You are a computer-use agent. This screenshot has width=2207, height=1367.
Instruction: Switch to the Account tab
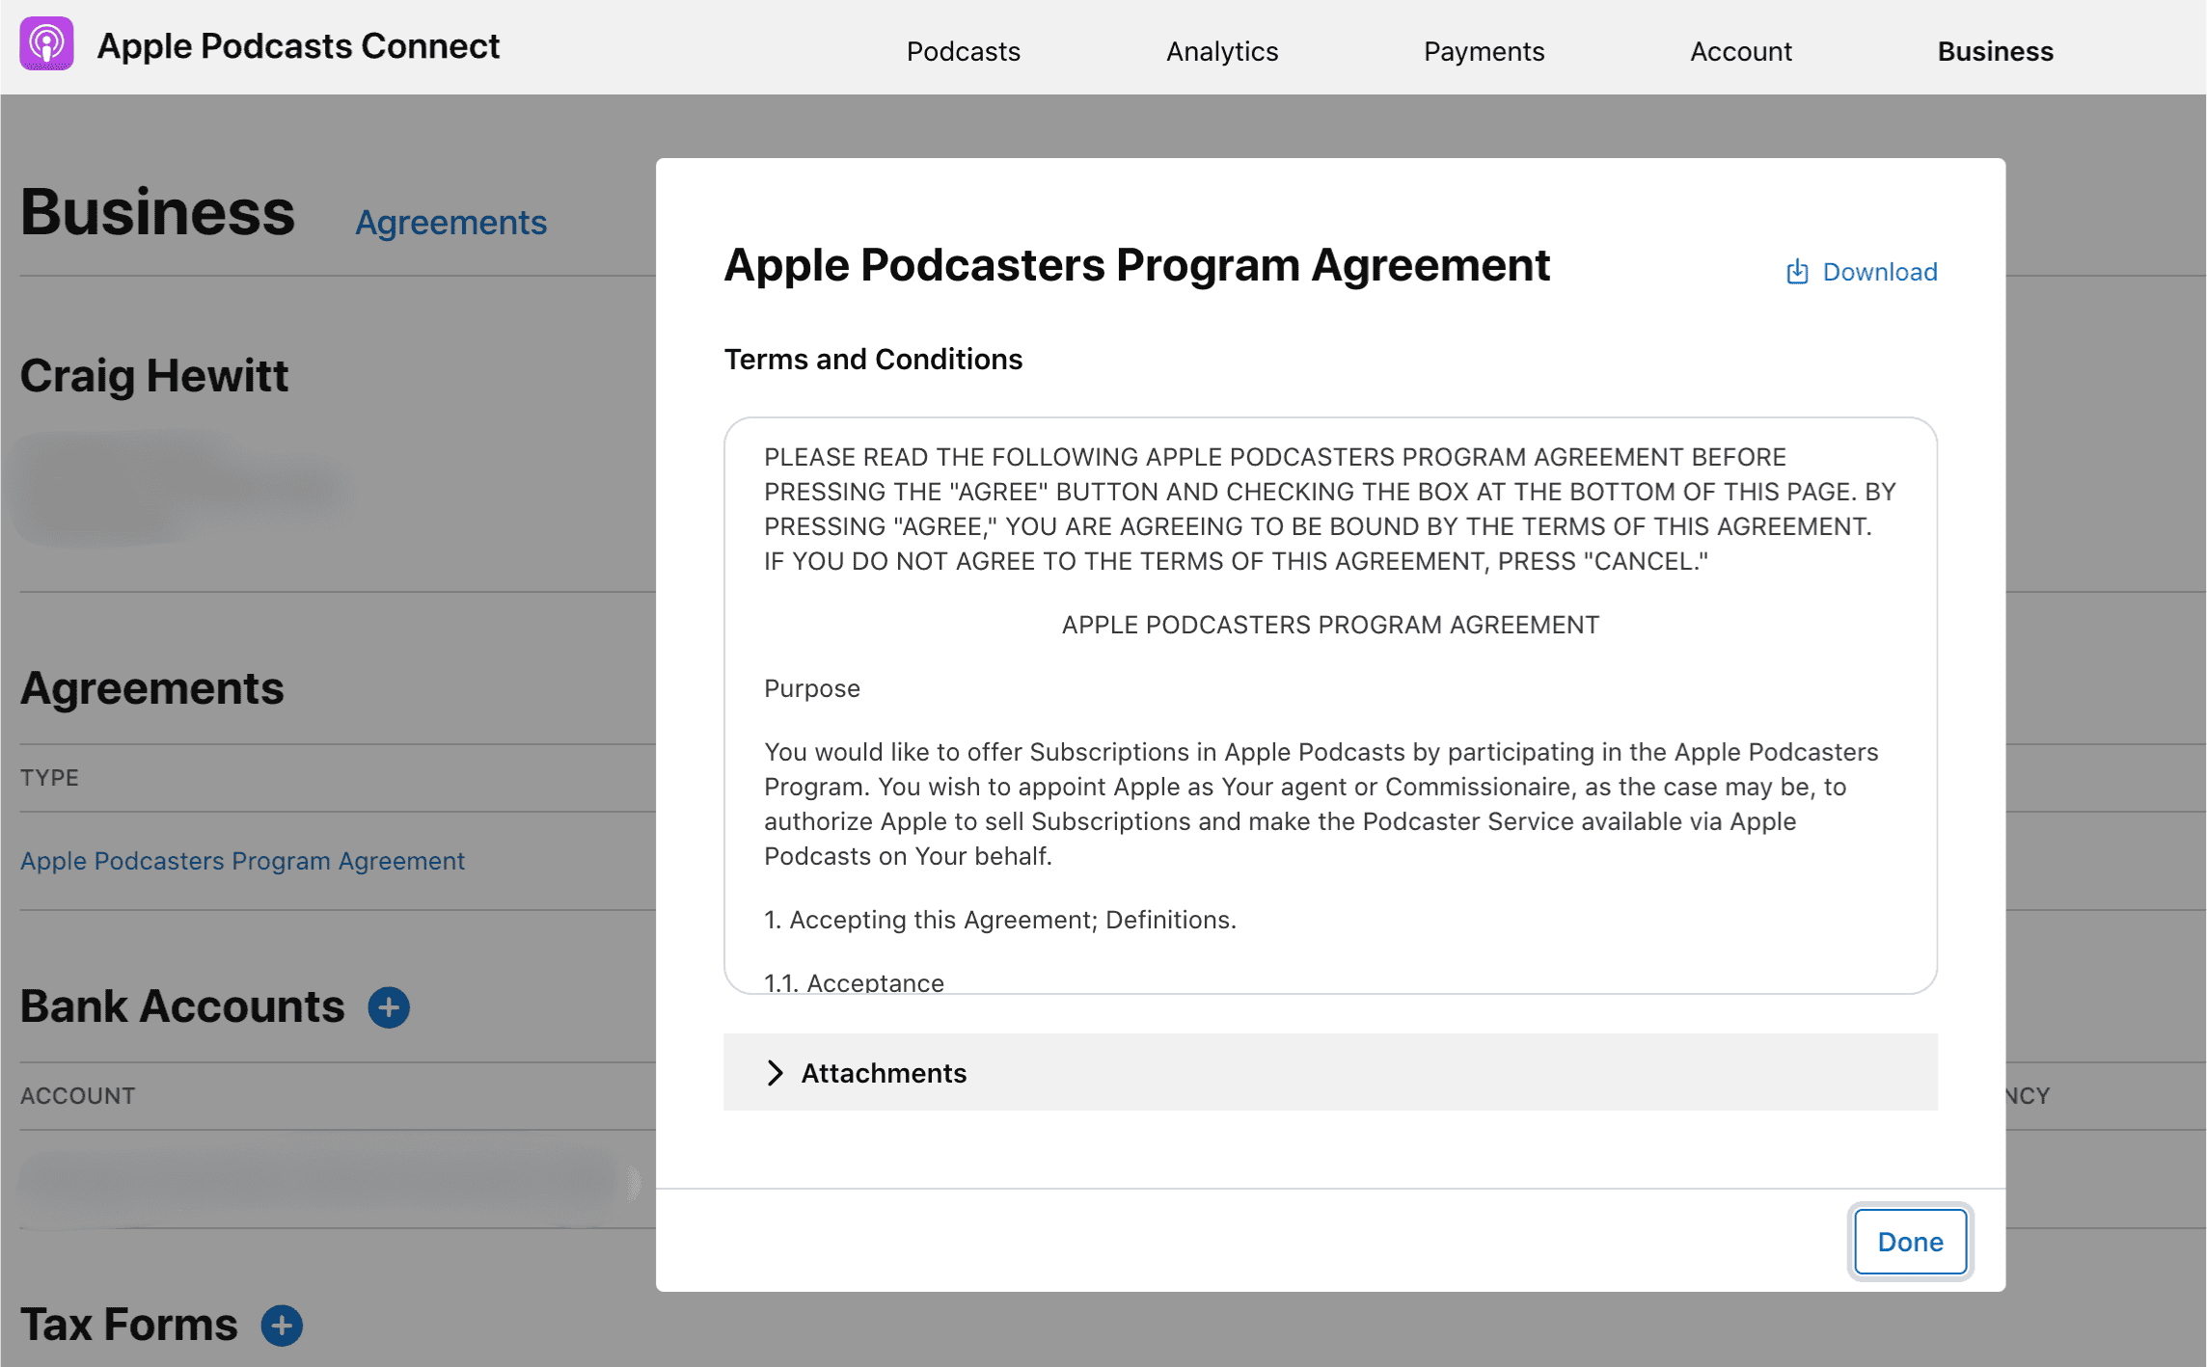pos(1741,51)
